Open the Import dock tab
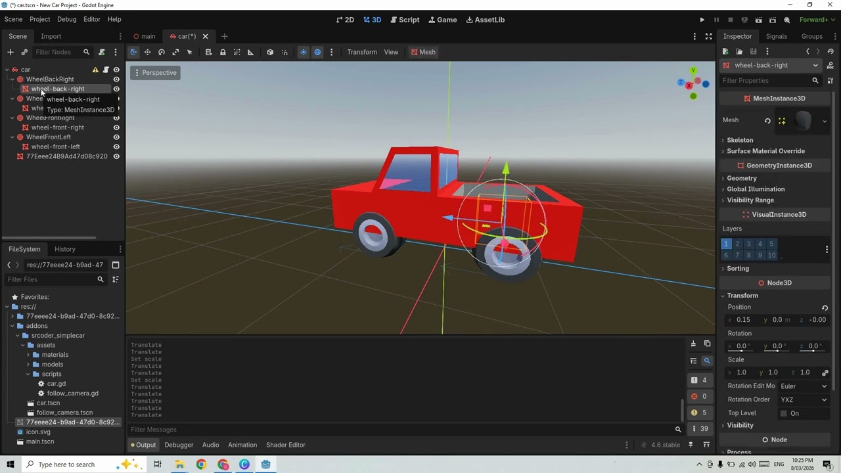This screenshot has width=841, height=473. 51,36
